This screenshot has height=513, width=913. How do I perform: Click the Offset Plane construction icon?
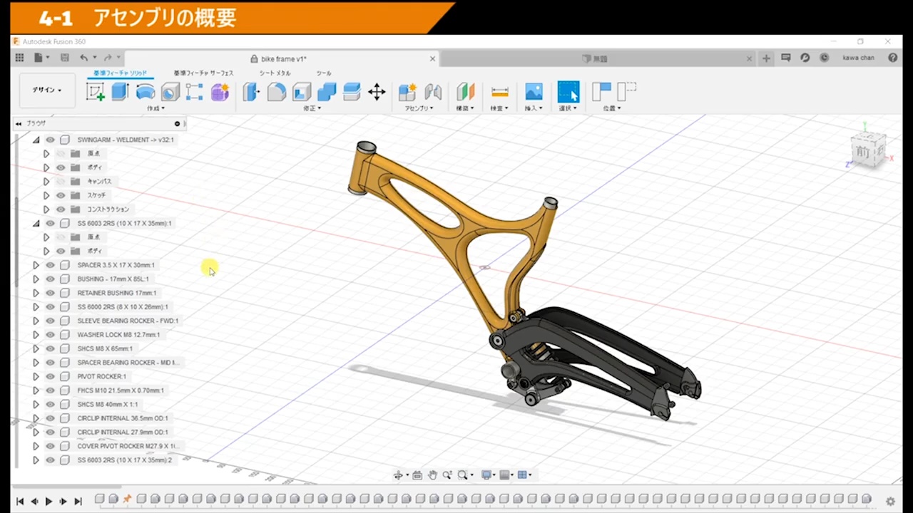pos(465,92)
